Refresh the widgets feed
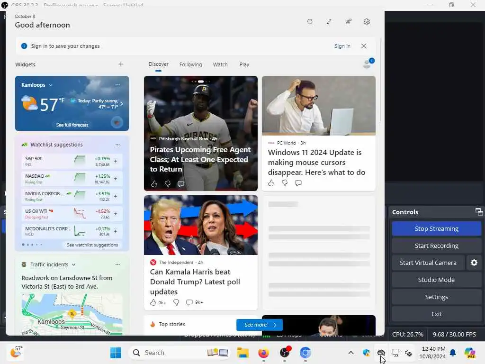 310,22
